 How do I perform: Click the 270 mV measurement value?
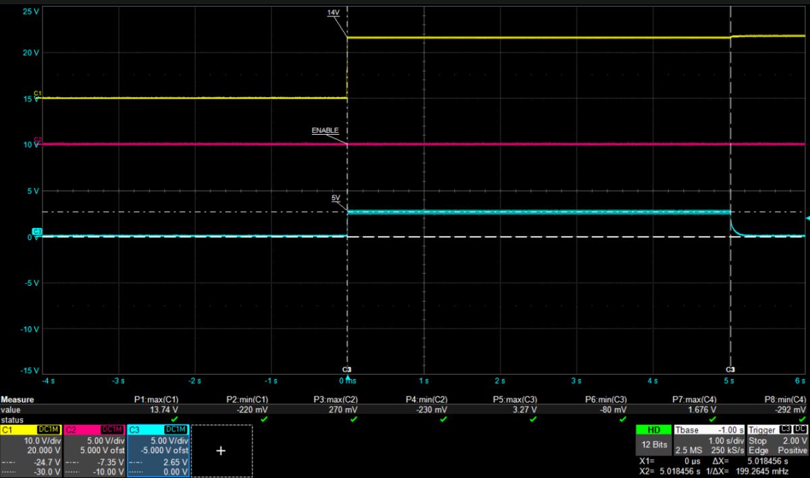(344, 409)
